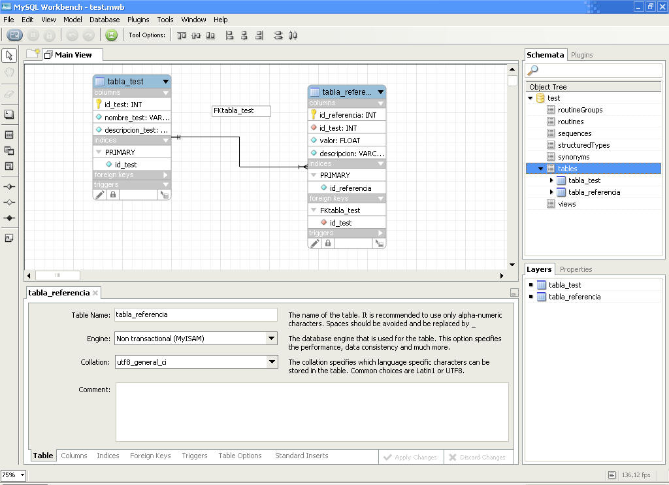This screenshot has width=669, height=485.
Task: Switch to the Columns tab
Action: coord(74,456)
